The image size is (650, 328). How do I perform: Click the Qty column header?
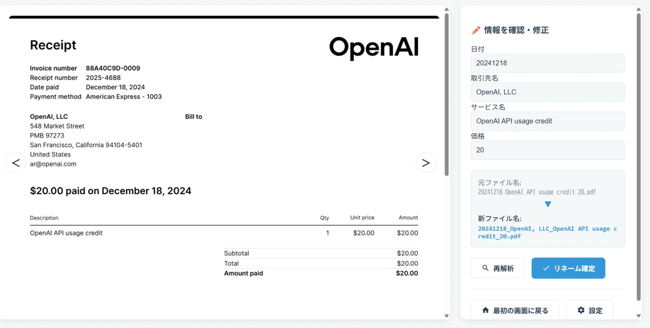[324, 218]
